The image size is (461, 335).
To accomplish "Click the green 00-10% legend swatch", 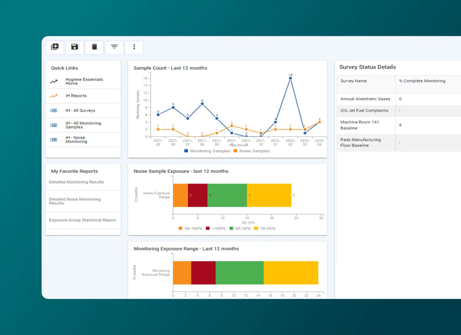I will (231, 229).
